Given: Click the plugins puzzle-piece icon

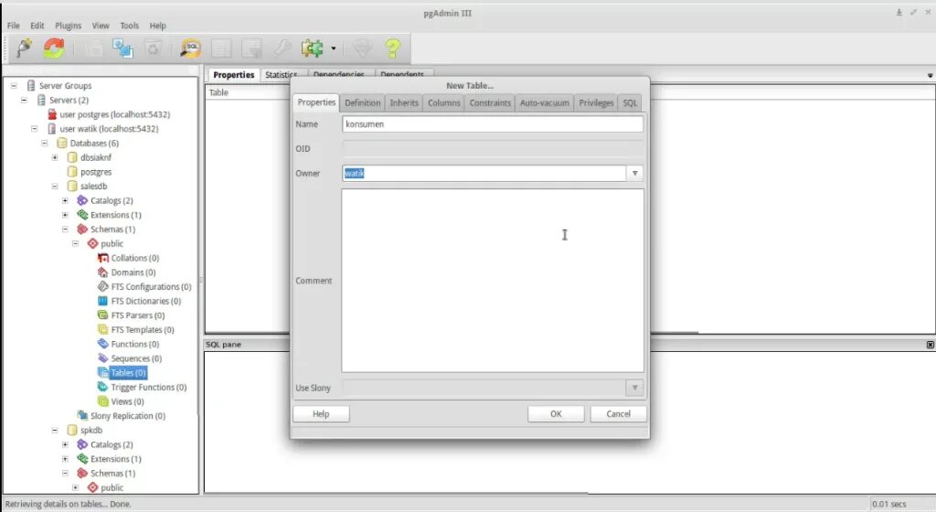Looking at the screenshot, I should click(312, 48).
